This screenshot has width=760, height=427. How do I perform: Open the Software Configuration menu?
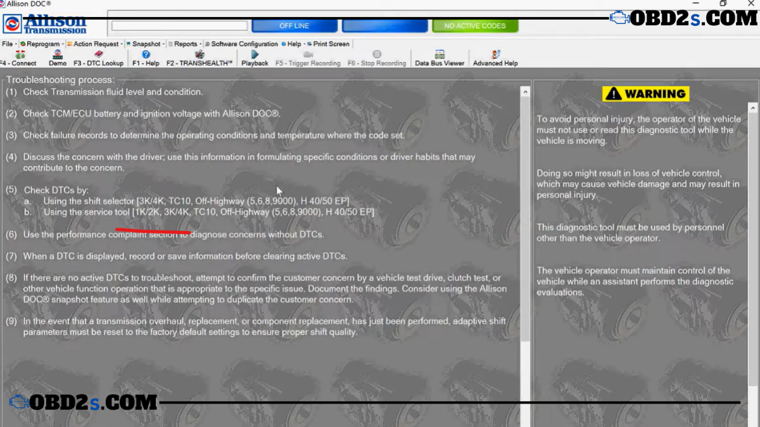[242, 44]
